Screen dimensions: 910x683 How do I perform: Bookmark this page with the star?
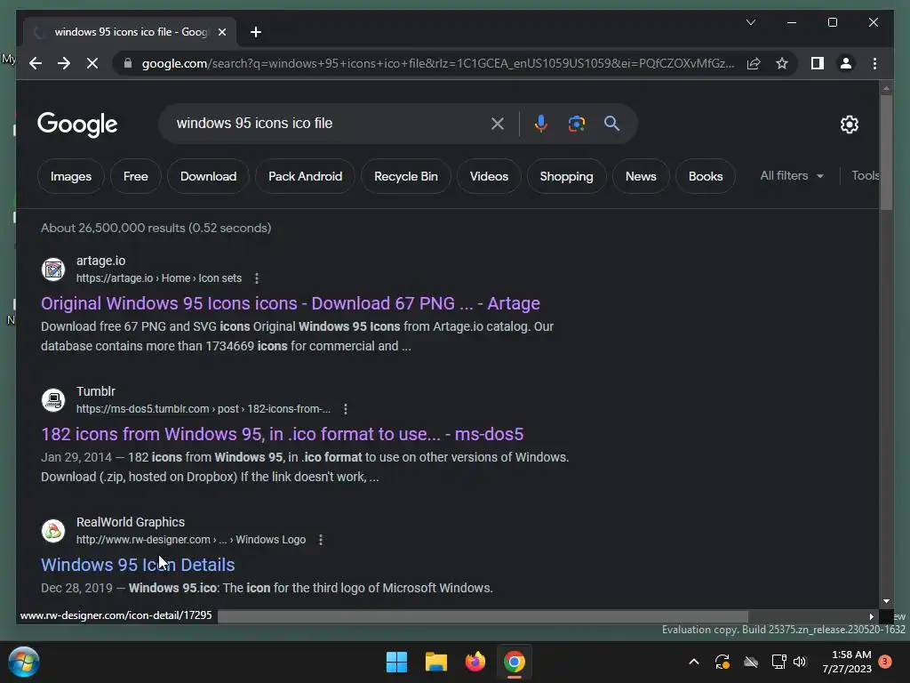pyautogui.click(x=782, y=63)
